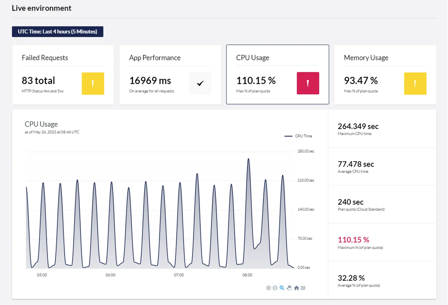Viewport: 448px width, 305px height.
Task: Enable the panning hand tool
Action: (289, 288)
